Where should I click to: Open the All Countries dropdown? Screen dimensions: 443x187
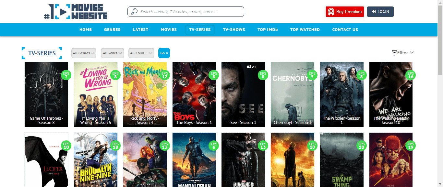pos(141,53)
